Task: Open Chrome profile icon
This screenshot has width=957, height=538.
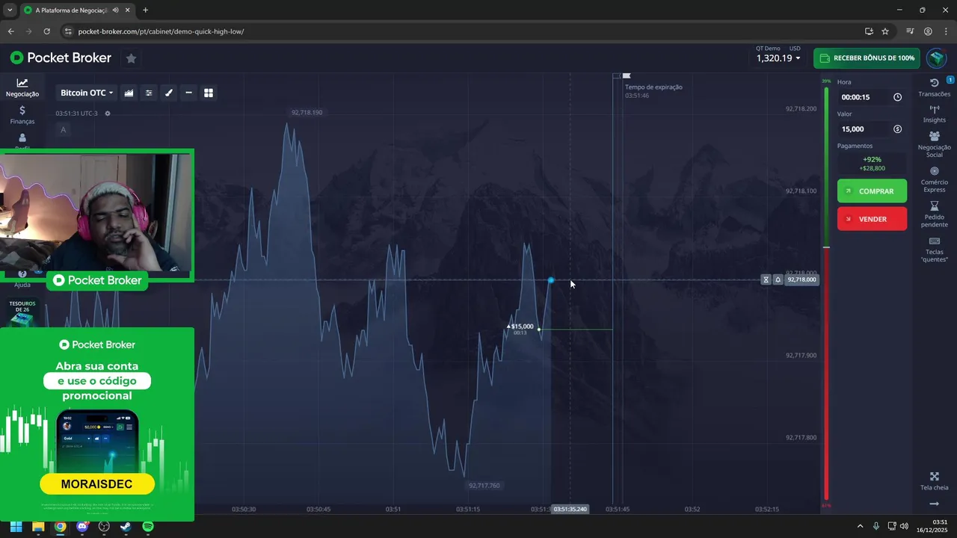Action: coord(928,31)
